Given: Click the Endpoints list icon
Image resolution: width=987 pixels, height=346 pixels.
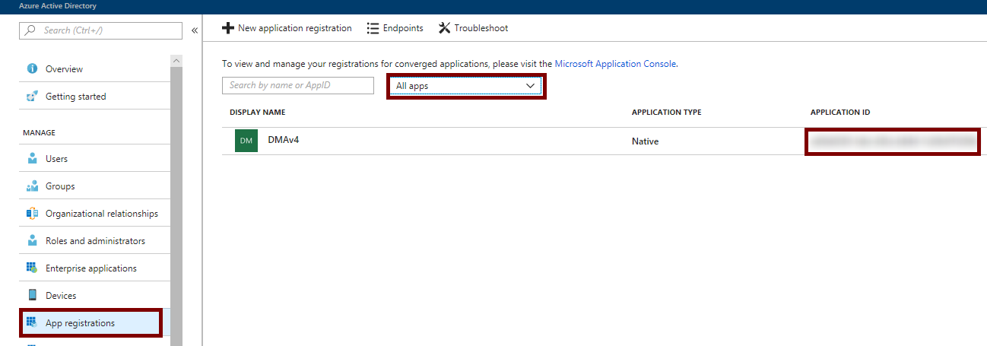Looking at the screenshot, I should click(x=373, y=28).
